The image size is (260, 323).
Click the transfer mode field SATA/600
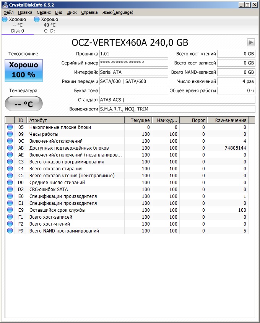point(134,81)
